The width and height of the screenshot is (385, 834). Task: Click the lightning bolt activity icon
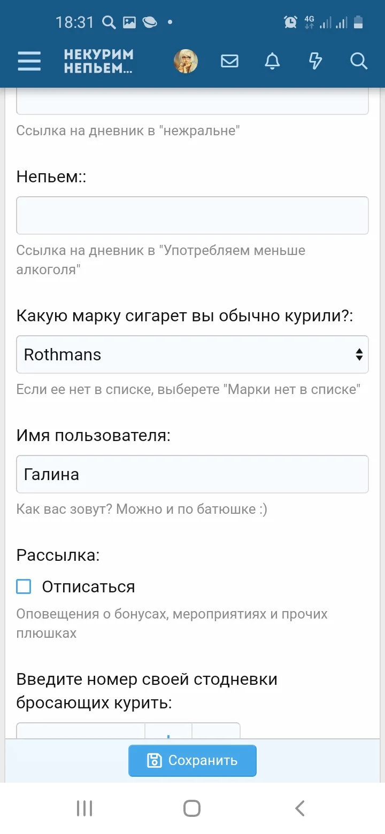tap(315, 61)
